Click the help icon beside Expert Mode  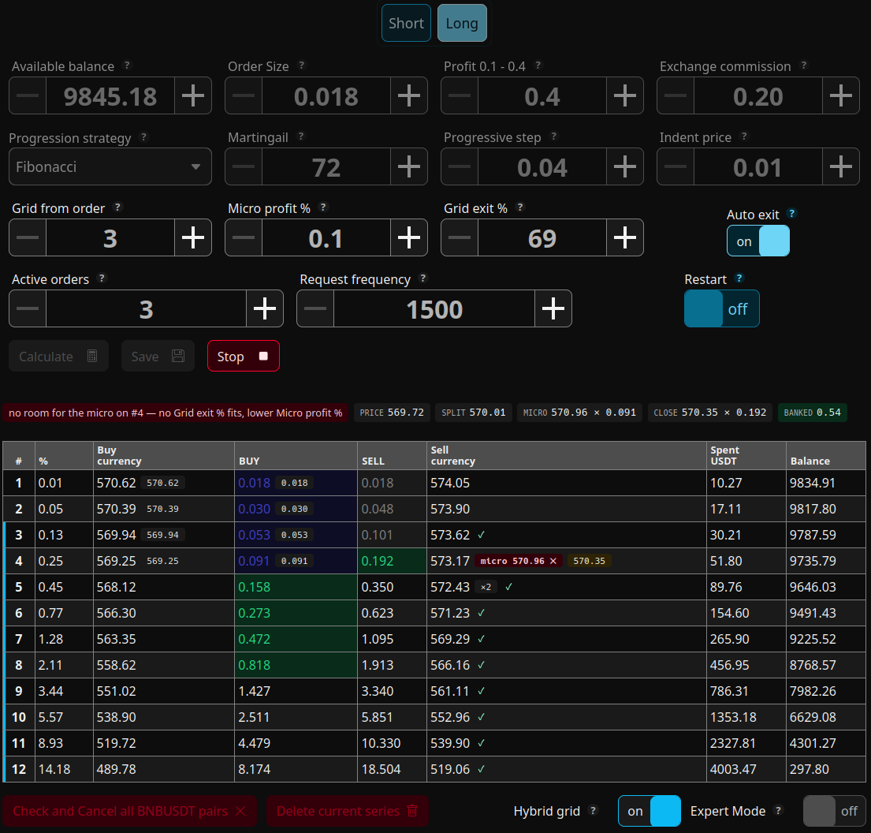click(x=779, y=810)
